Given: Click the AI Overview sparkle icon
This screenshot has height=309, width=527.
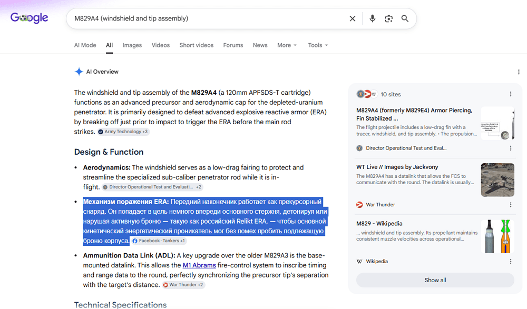Looking at the screenshot, I should coord(79,72).
